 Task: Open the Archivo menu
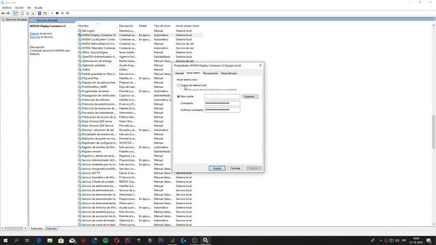tap(7, 7)
